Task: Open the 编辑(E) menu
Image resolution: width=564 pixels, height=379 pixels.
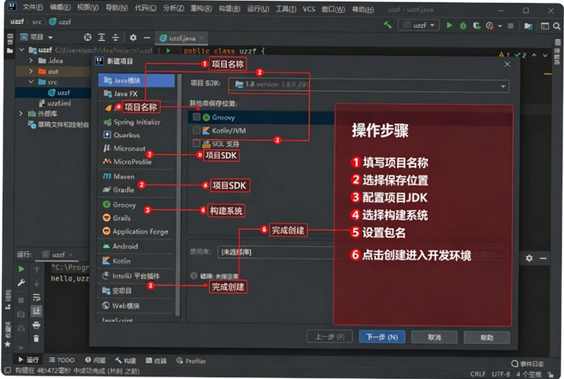Action: coord(60,7)
